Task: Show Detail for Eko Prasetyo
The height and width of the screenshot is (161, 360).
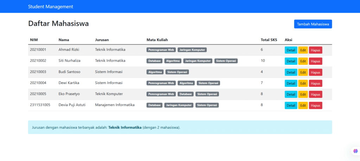Action: [x=291, y=94]
